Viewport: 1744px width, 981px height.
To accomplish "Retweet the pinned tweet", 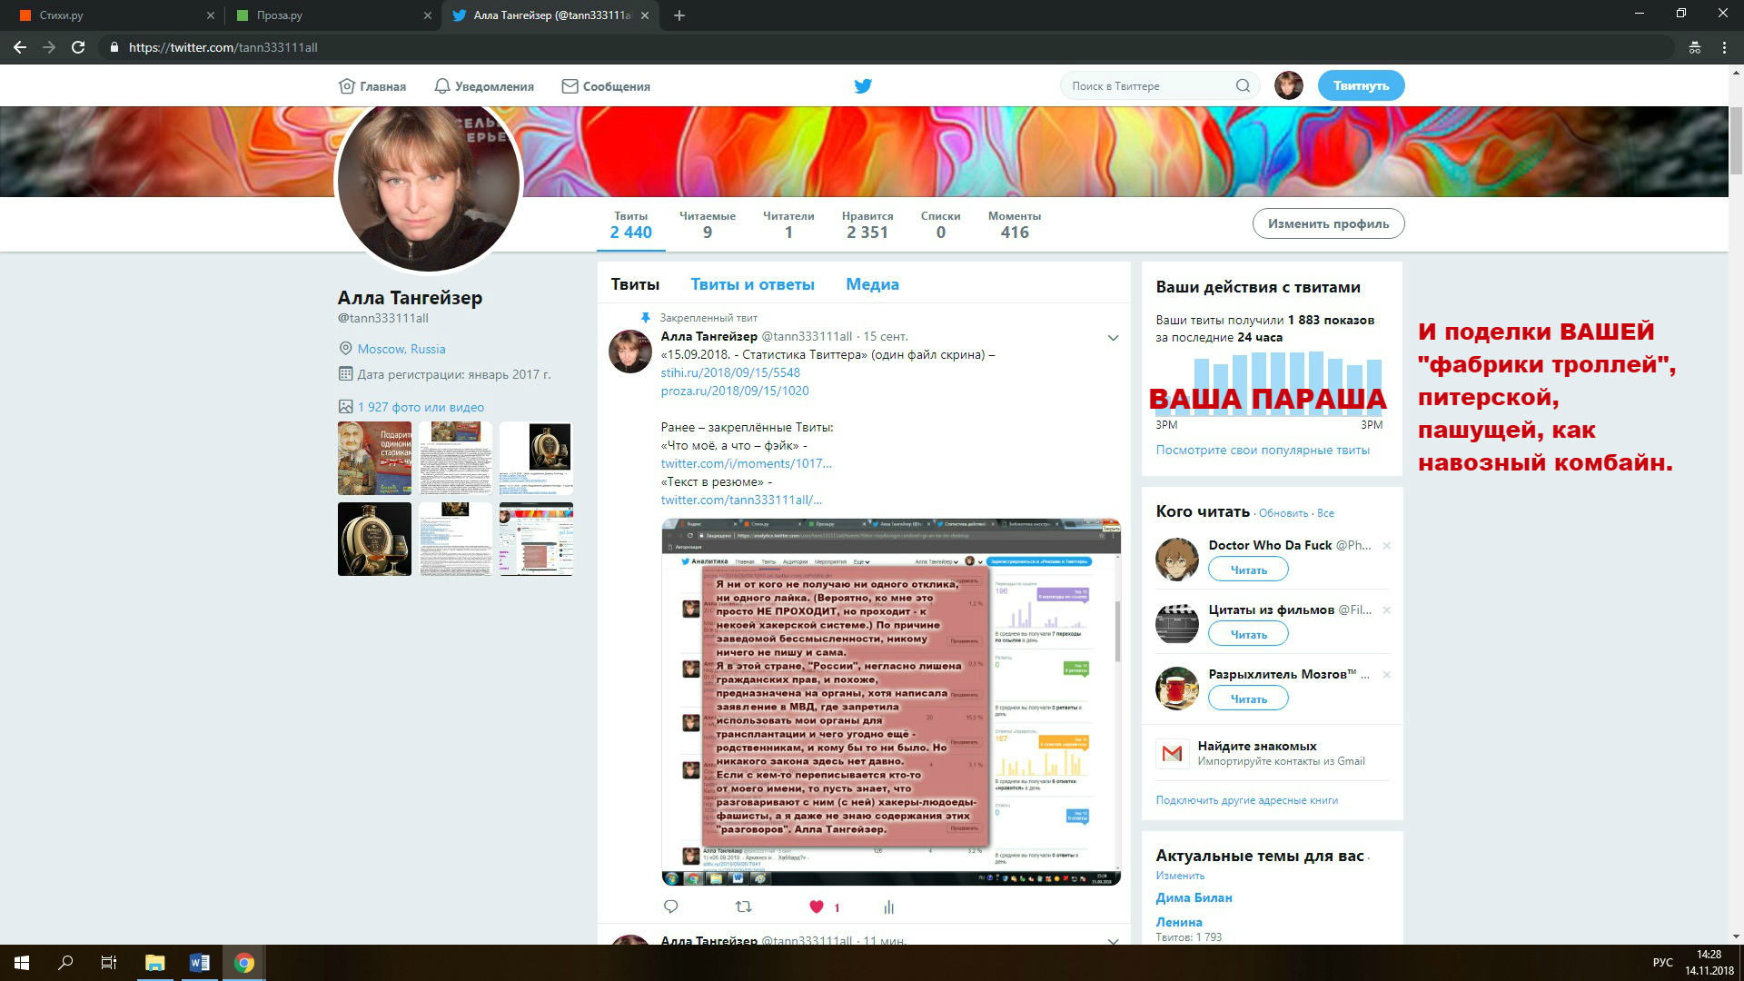I will click(x=743, y=907).
